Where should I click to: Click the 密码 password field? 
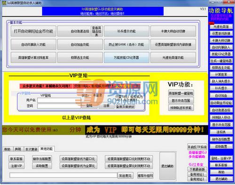[x=59, y=106]
